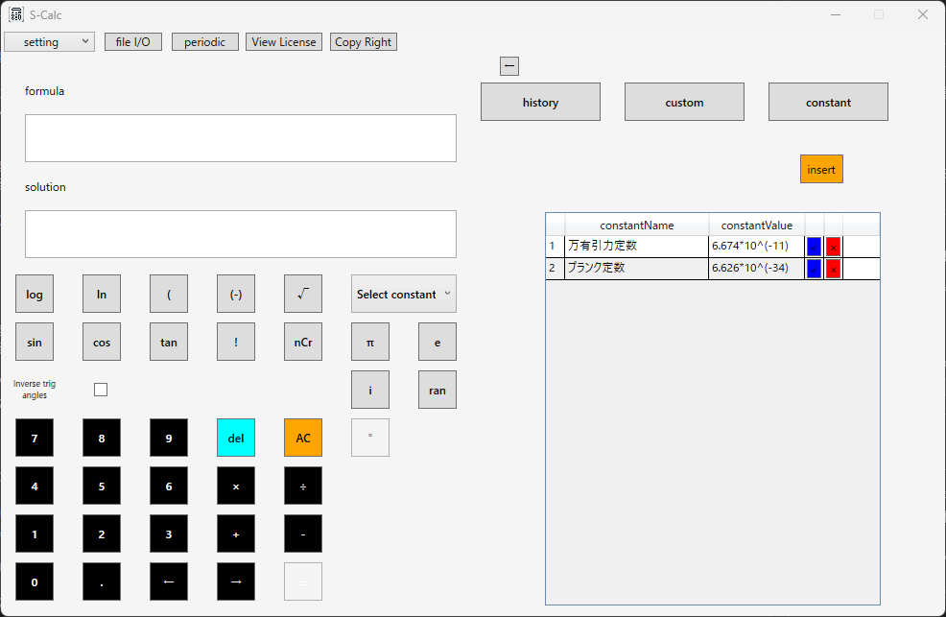Click the Copy Right button
Screen dimensions: 946x617
coord(364,41)
